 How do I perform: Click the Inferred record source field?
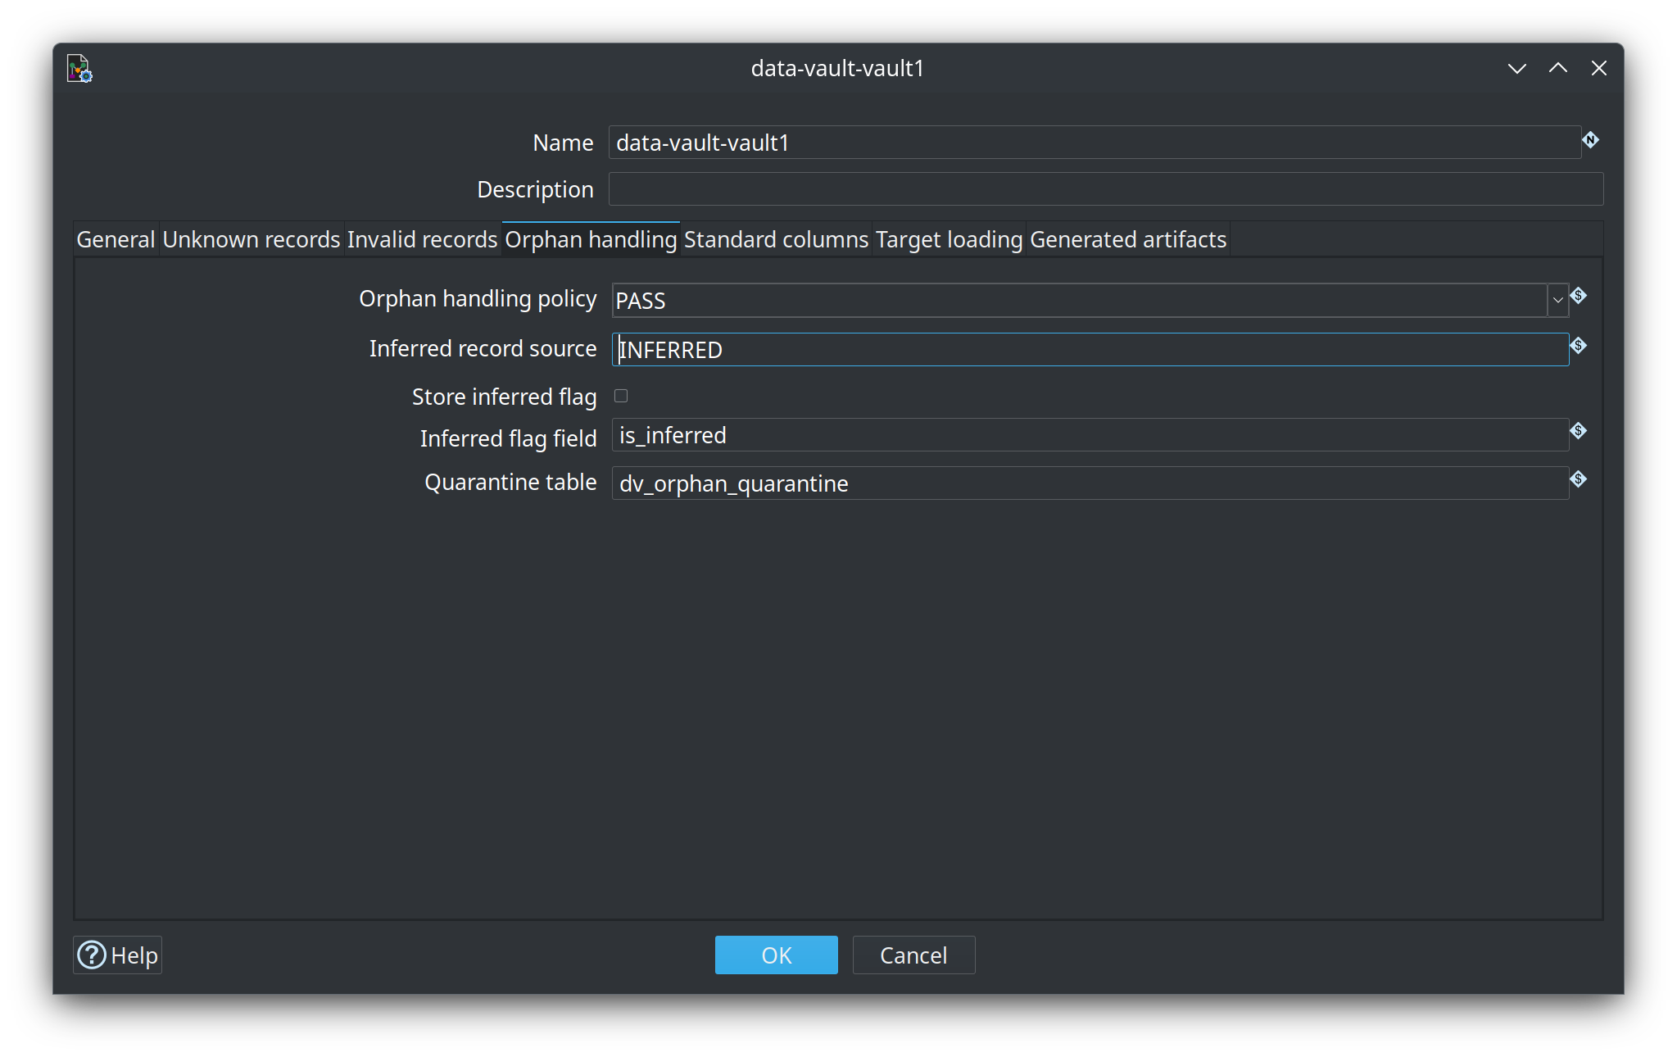pyautogui.click(x=1090, y=350)
